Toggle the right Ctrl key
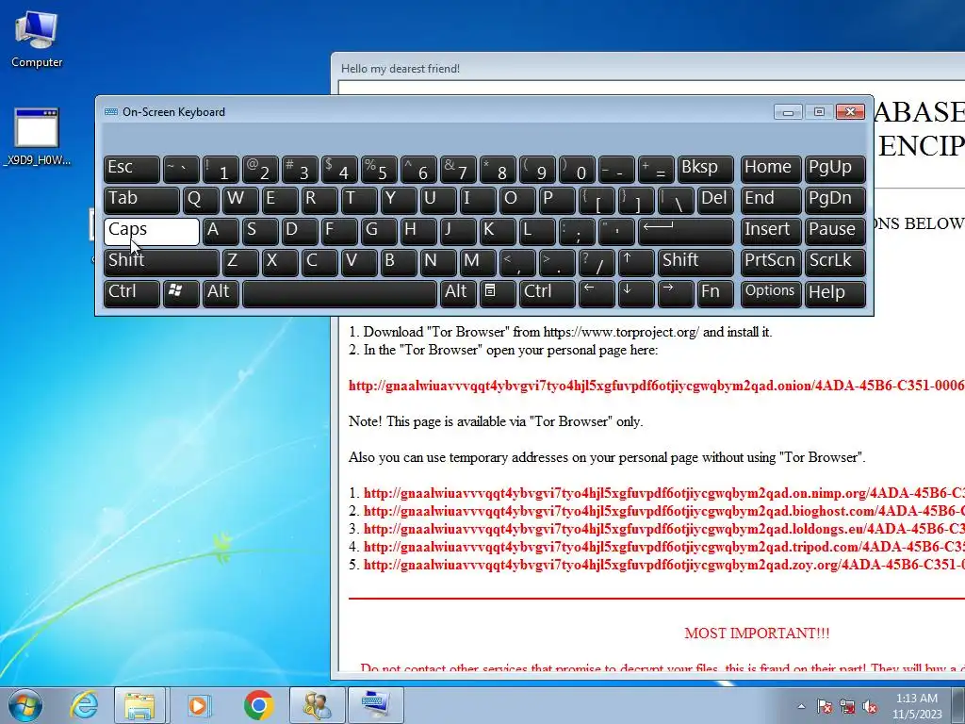The height and width of the screenshot is (724, 965). 548,293
